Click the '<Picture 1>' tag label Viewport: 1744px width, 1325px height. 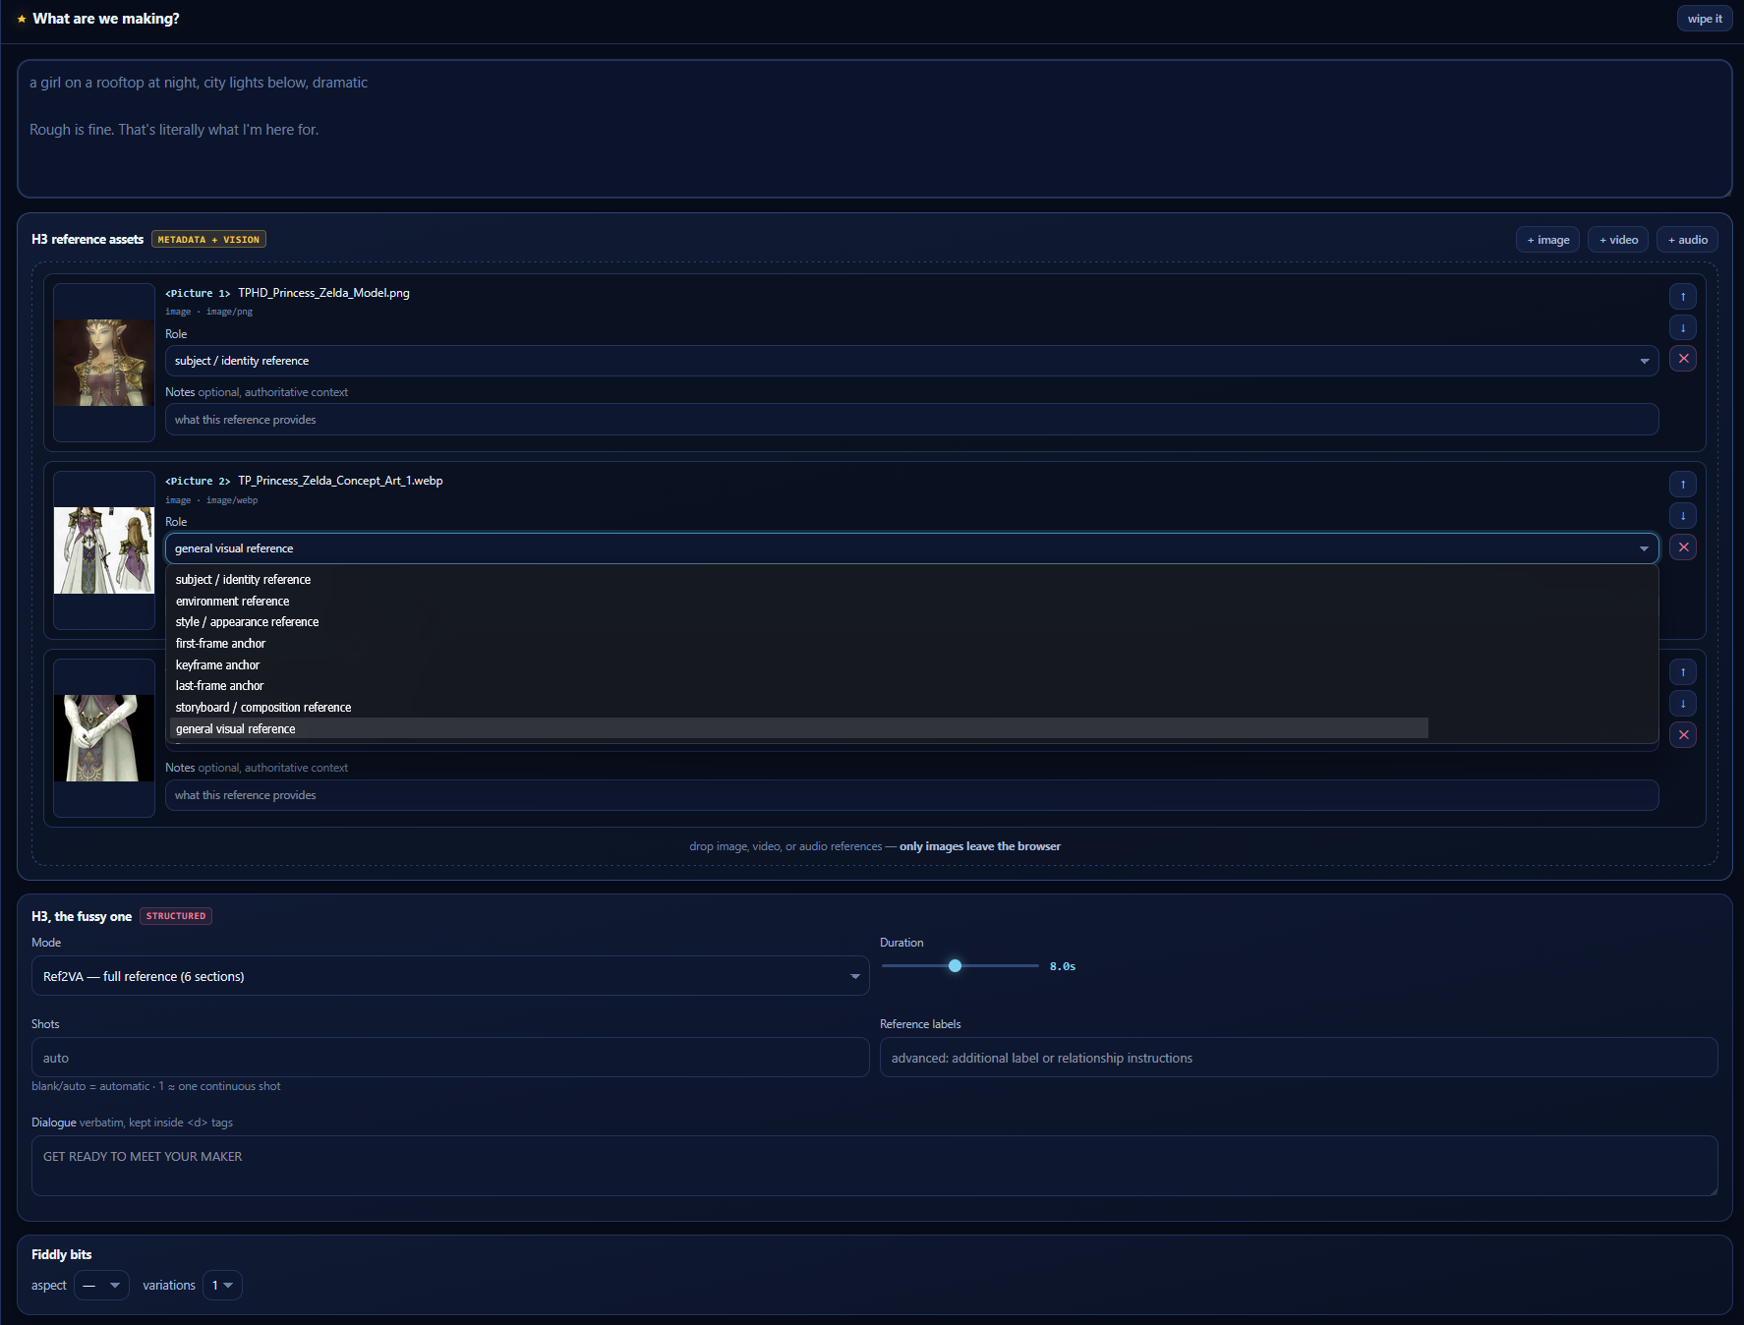(x=198, y=293)
